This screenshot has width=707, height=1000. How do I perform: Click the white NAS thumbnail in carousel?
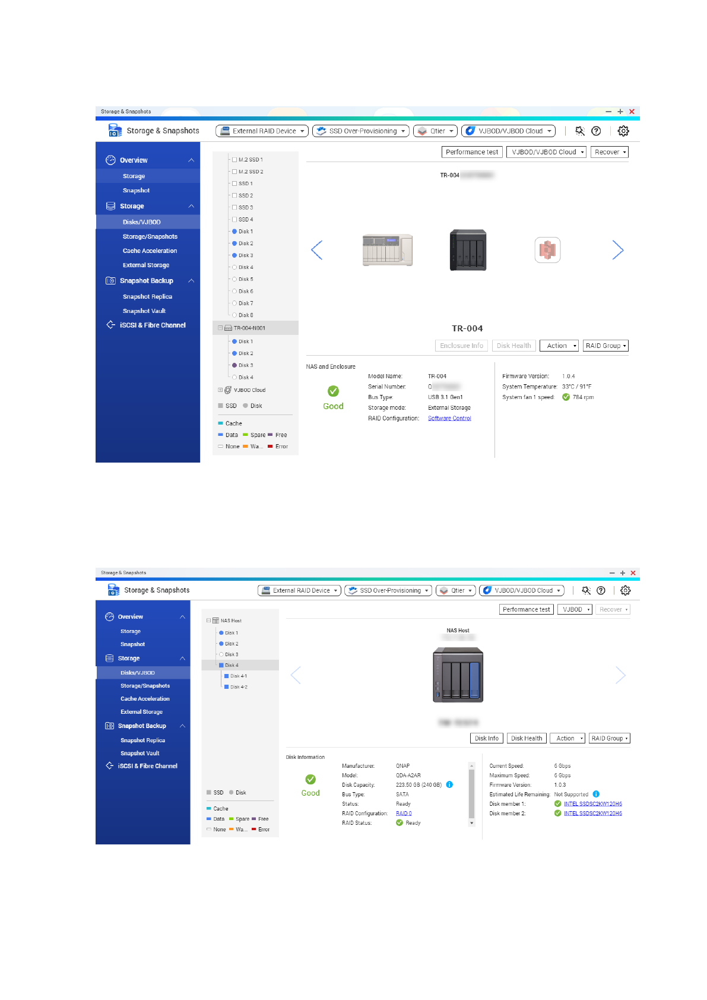[x=387, y=250]
